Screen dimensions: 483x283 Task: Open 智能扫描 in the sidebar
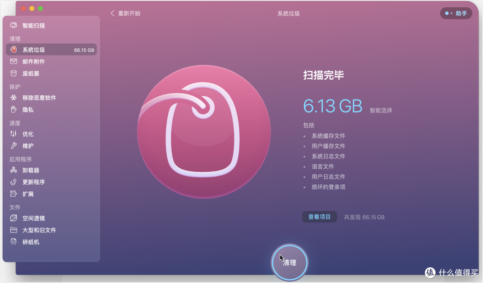pyautogui.click(x=51, y=26)
